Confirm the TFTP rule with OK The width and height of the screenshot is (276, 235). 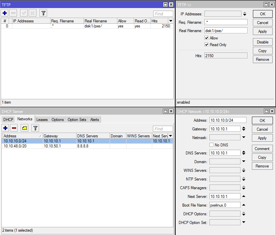pos(263,14)
